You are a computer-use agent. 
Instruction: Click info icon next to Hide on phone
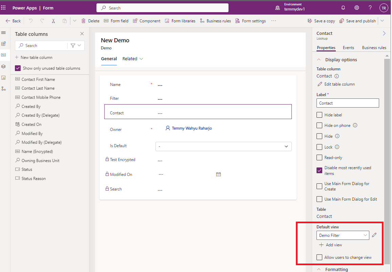[x=355, y=125]
